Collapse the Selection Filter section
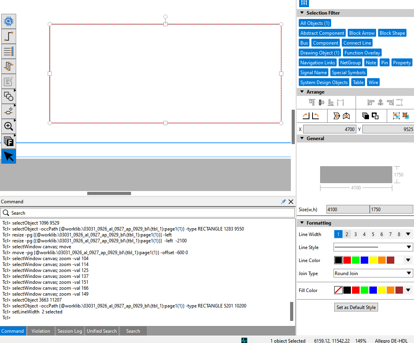The width and height of the screenshot is (414, 343). 302,13
